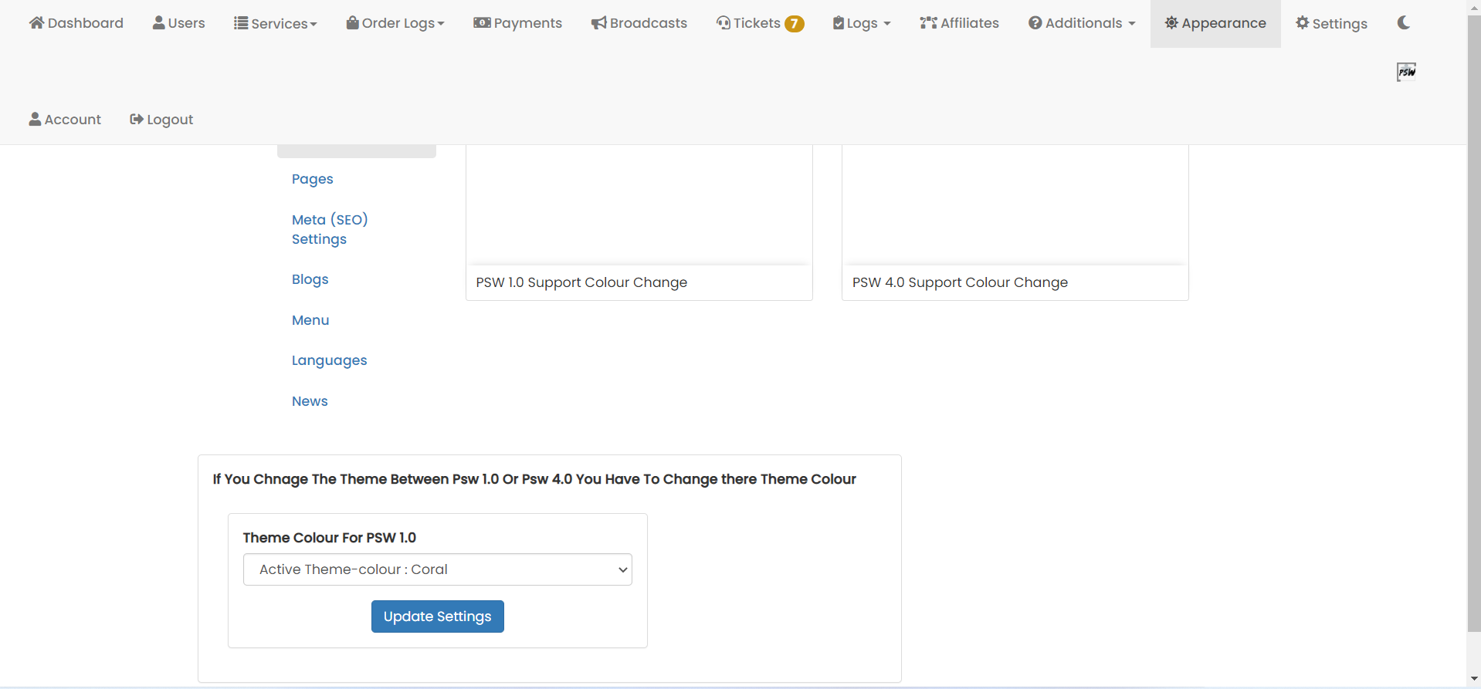
Task: Click the Additionals question mark icon
Action: pos(1035,22)
